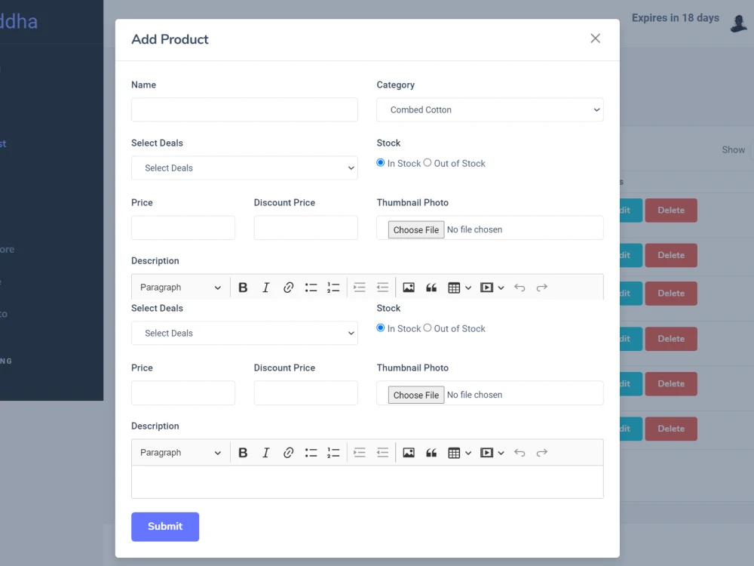Submit the Add Product form
Viewport: 754px width, 566px height.
click(165, 527)
